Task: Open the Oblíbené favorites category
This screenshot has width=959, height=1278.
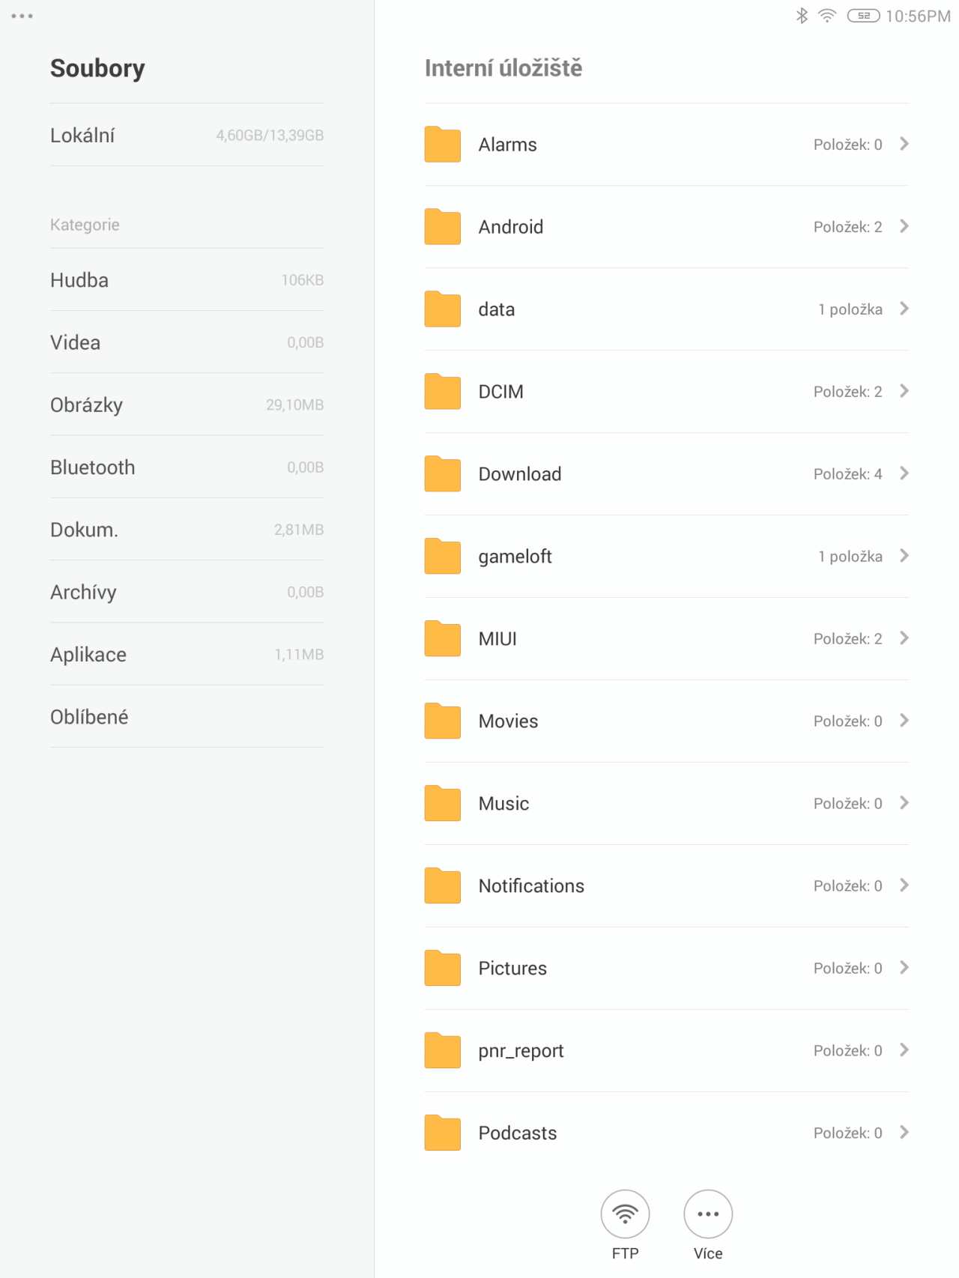Action: pos(187,717)
